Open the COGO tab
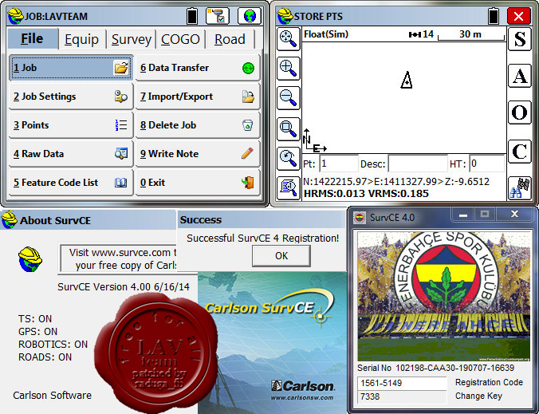Image resolution: width=539 pixels, height=414 pixels. (x=180, y=39)
